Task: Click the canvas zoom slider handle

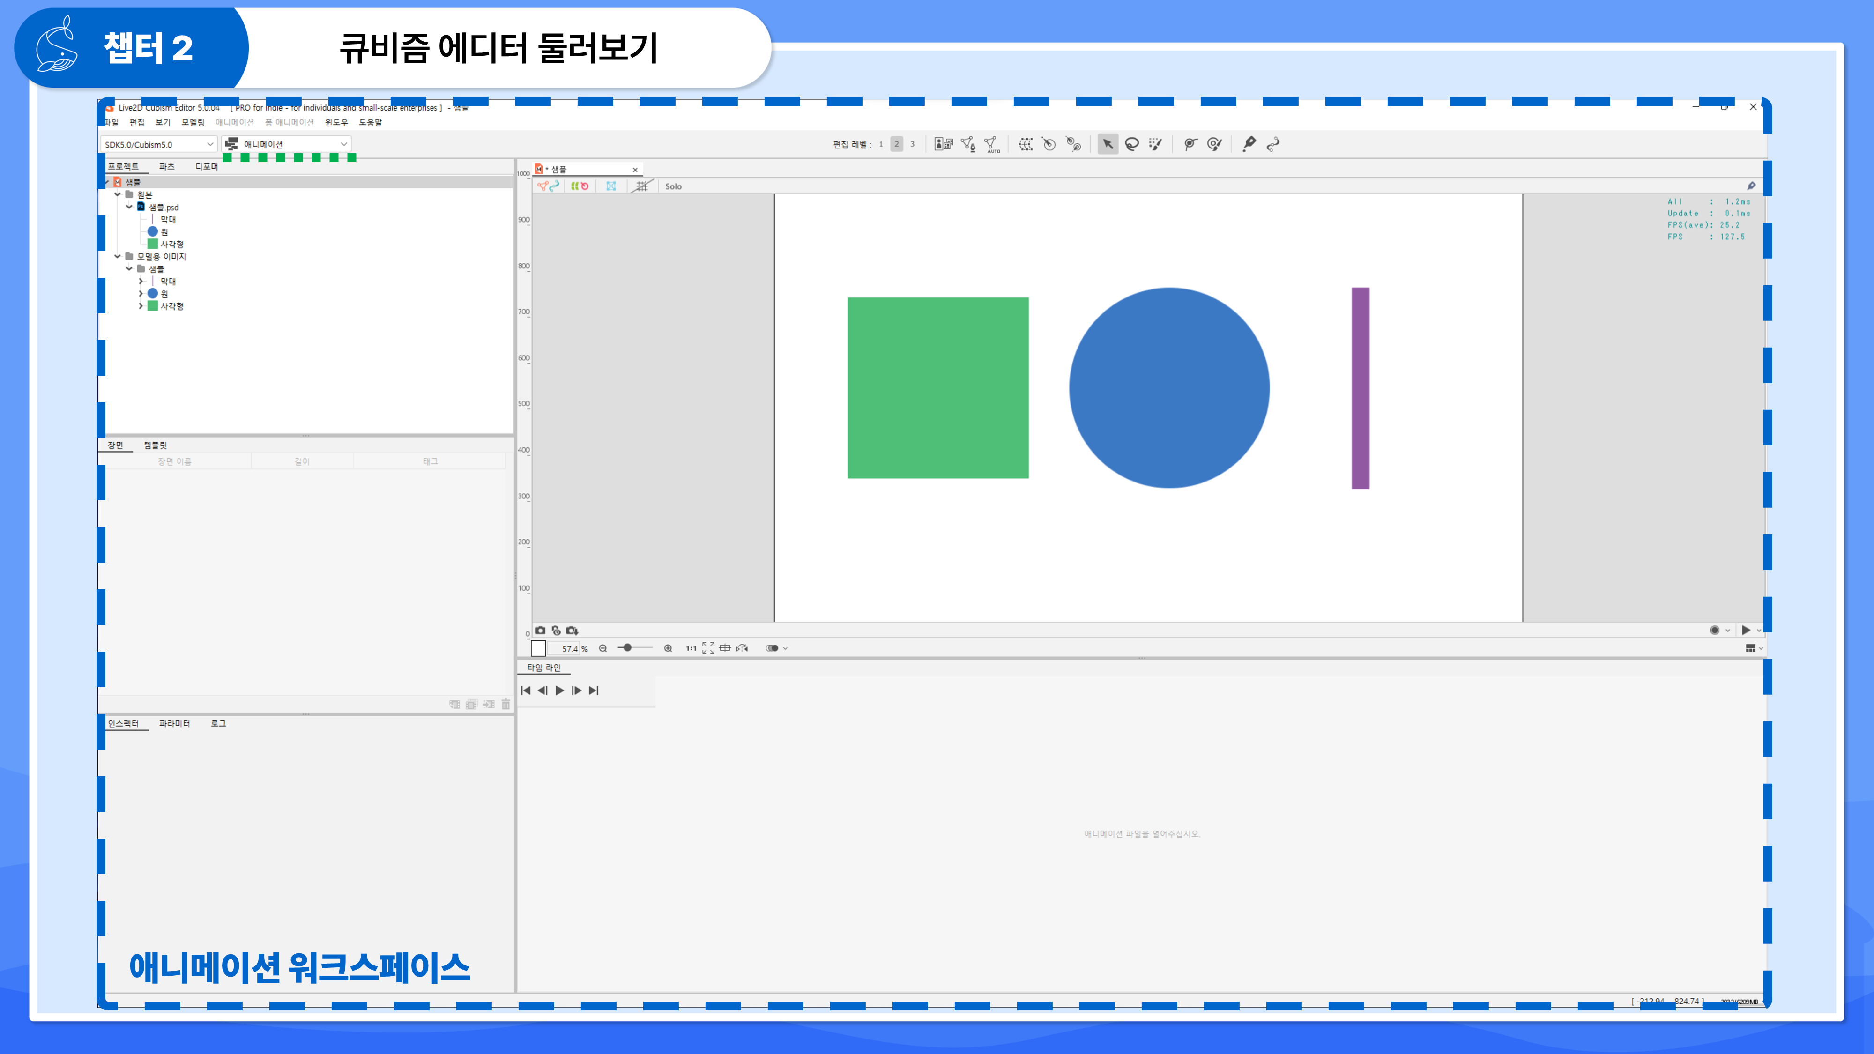Action: (x=627, y=648)
